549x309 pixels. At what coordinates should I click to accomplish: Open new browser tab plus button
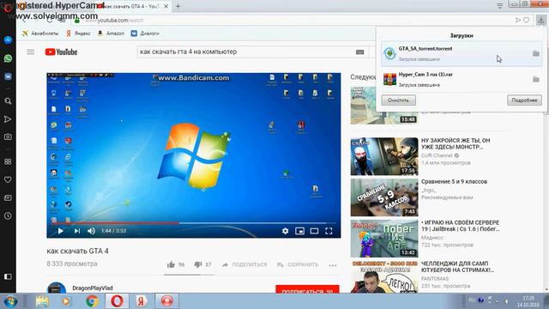178,6
